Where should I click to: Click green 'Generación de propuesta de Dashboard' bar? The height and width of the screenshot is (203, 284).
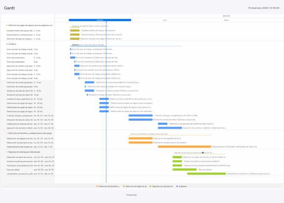[x=177, y=165]
